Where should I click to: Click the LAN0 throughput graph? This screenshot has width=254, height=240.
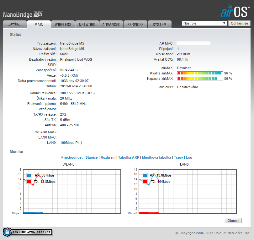point(188,192)
